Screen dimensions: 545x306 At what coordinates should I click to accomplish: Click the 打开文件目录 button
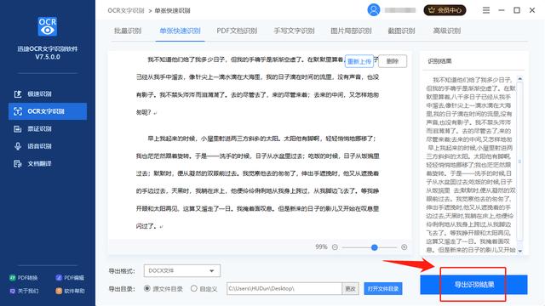coord(383,289)
